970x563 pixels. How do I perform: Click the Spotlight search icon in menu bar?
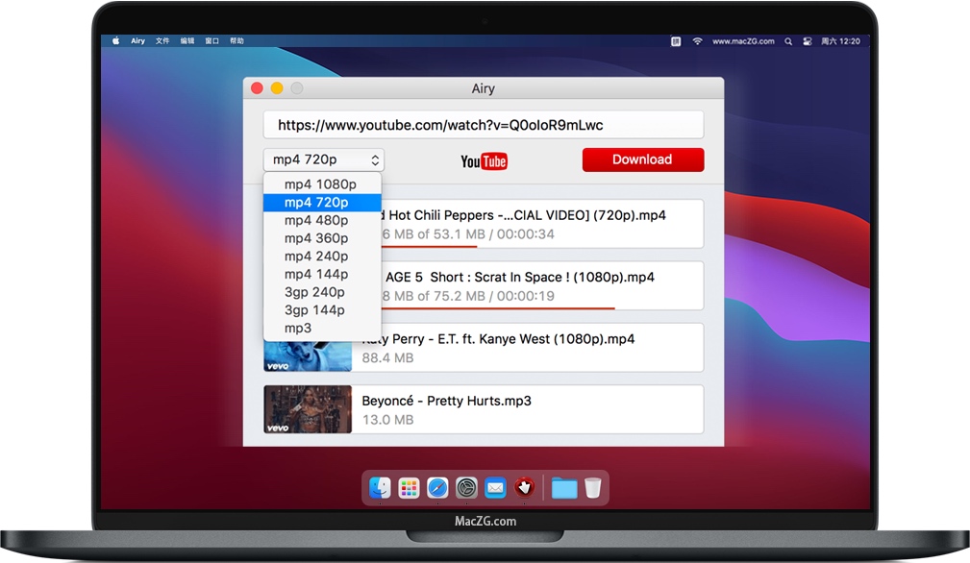[788, 41]
